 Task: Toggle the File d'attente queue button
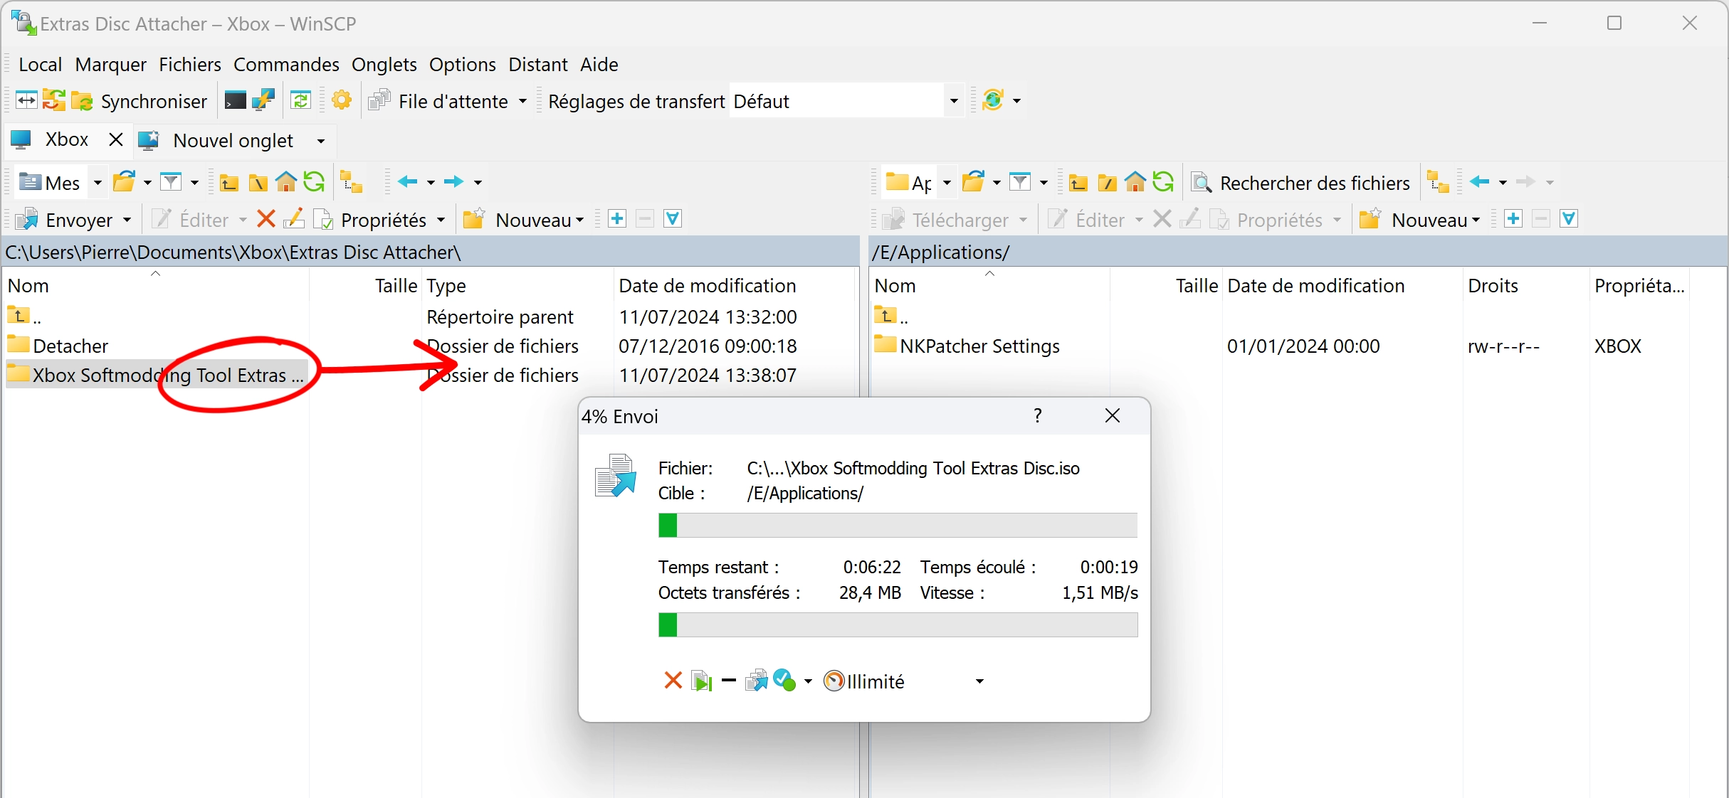438,101
